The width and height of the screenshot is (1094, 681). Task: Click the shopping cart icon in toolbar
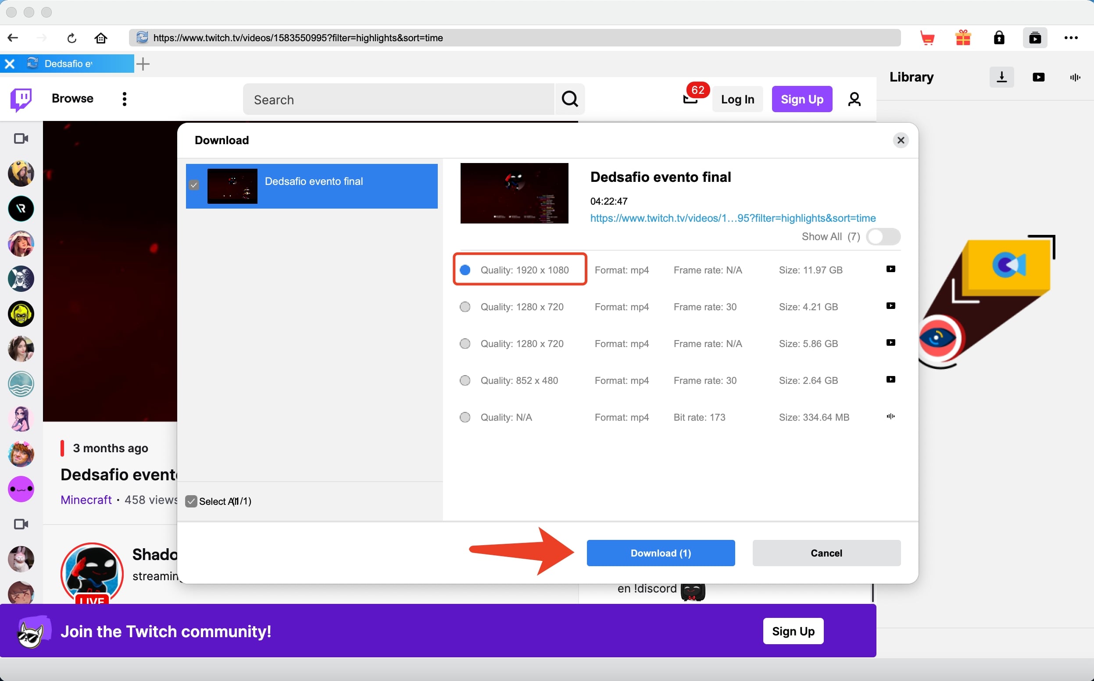point(927,38)
